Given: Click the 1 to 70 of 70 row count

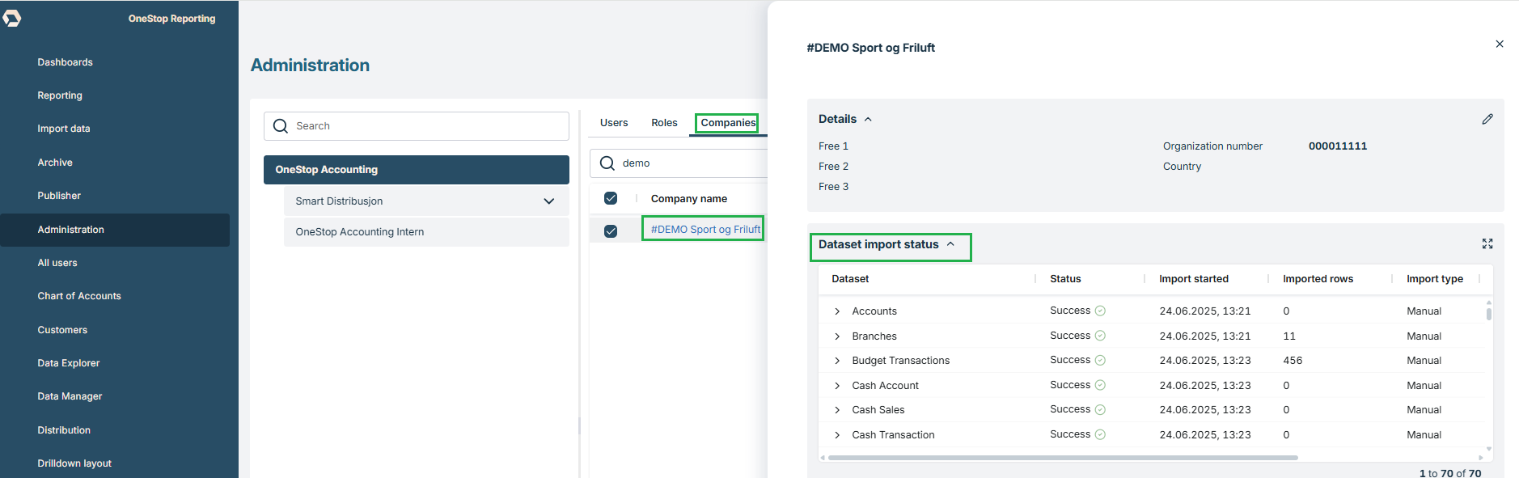Looking at the screenshot, I should (1450, 473).
